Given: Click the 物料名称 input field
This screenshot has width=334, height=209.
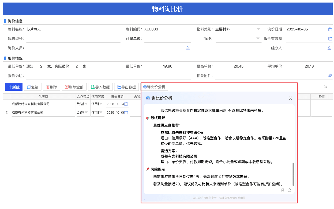Looking at the screenshot, I should click(73, 29).
